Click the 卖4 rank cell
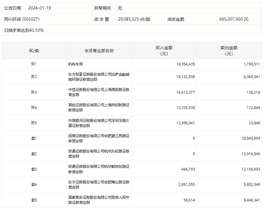The image size is (265, 211). (x=34, y=184)
